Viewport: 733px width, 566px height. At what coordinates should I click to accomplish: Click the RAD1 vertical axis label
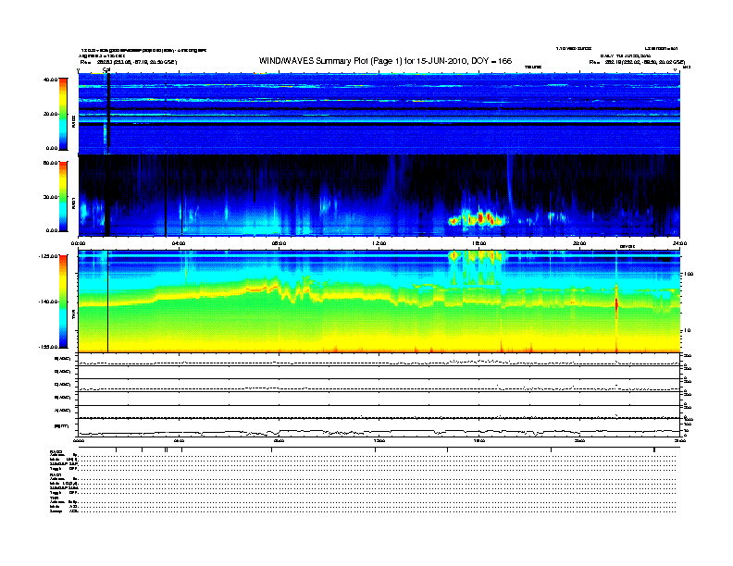73,203
